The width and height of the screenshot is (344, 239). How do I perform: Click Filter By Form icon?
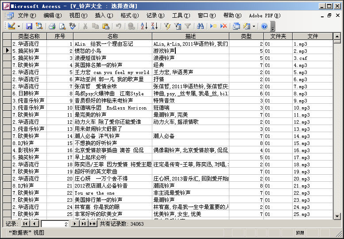(178, 26)
